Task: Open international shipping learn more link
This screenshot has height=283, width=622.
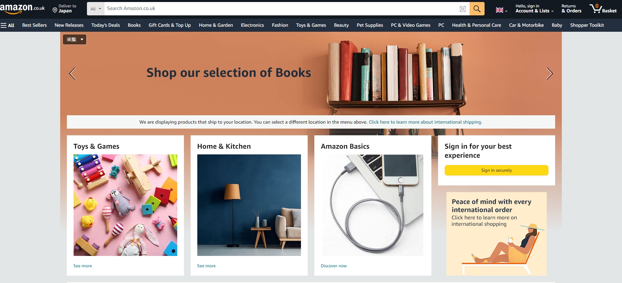Action: pos(425,122)
